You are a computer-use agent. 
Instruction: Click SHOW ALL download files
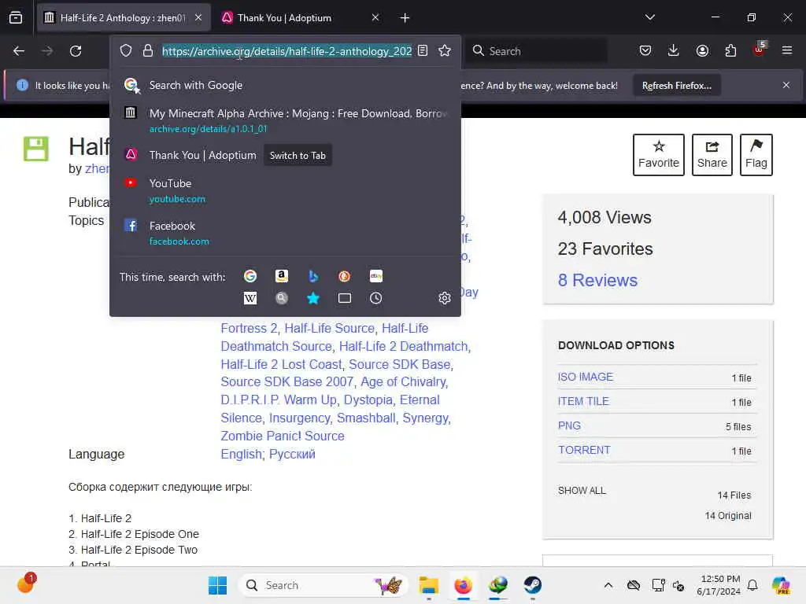coord(582,491)
